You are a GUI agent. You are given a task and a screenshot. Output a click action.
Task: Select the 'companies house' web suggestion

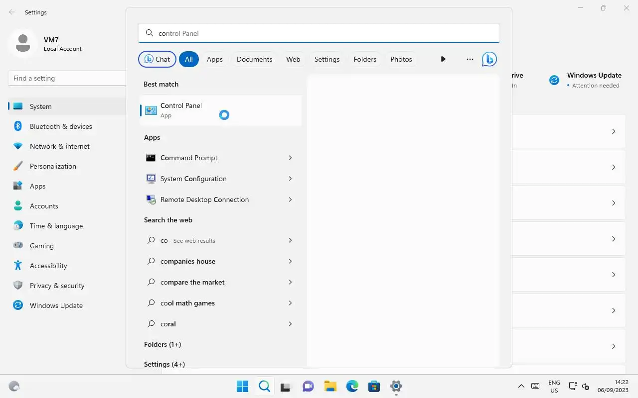tap(221, 261)
